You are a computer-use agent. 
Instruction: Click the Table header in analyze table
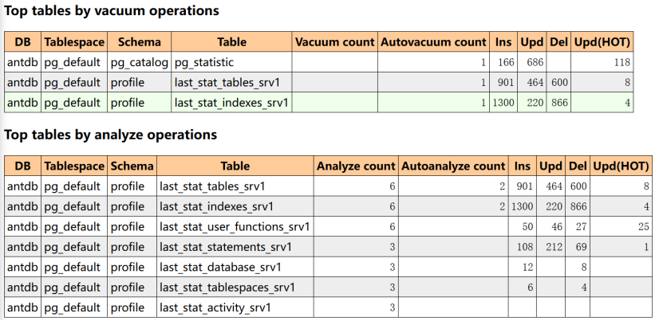[x=235, y=166]
